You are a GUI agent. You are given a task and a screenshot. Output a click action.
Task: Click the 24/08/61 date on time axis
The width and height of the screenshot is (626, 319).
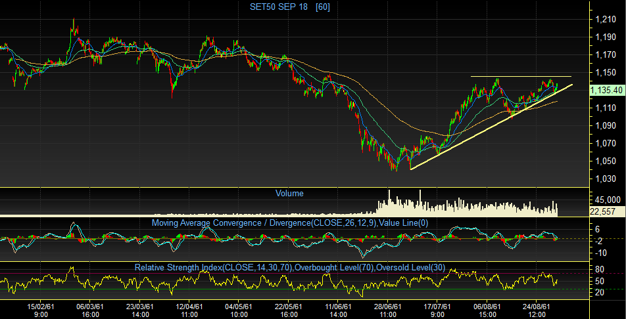coord(537,306)
